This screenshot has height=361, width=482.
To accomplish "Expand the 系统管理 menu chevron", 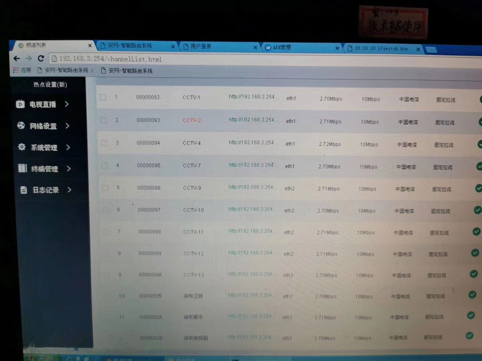I will (x=68, y=147).
